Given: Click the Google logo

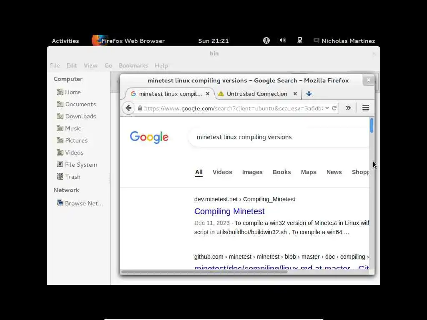Looking at the screenshot, I should (149, 137).
